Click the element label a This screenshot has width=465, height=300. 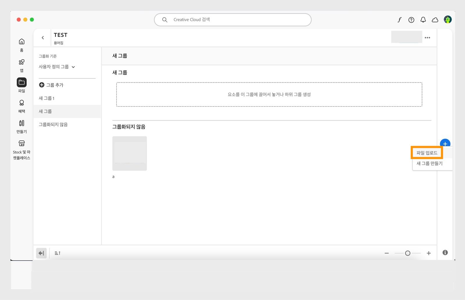pyautogui.click(x=113, y=177)
